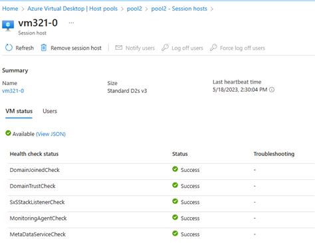Click the Refresh circular arrow icon

coord(9,48)
